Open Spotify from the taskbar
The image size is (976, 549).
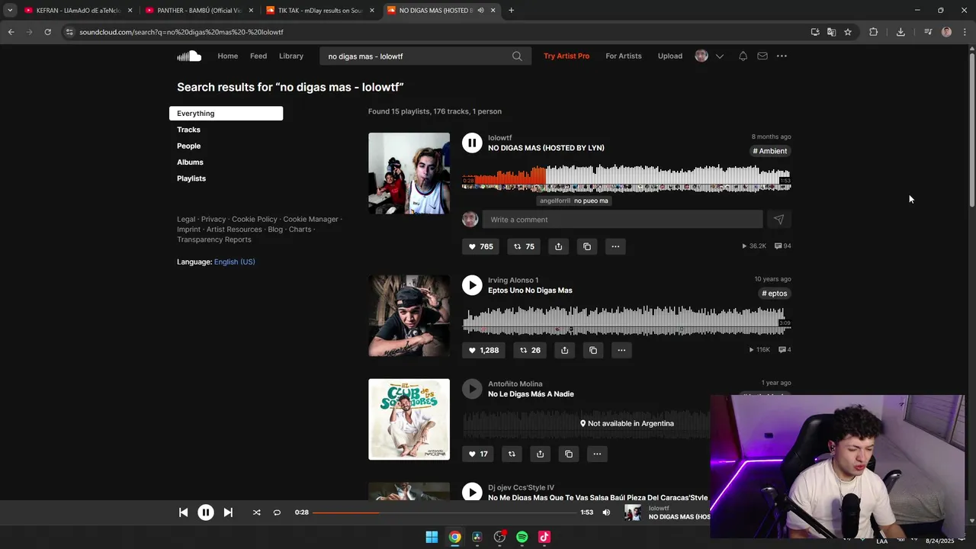point(522,537)
